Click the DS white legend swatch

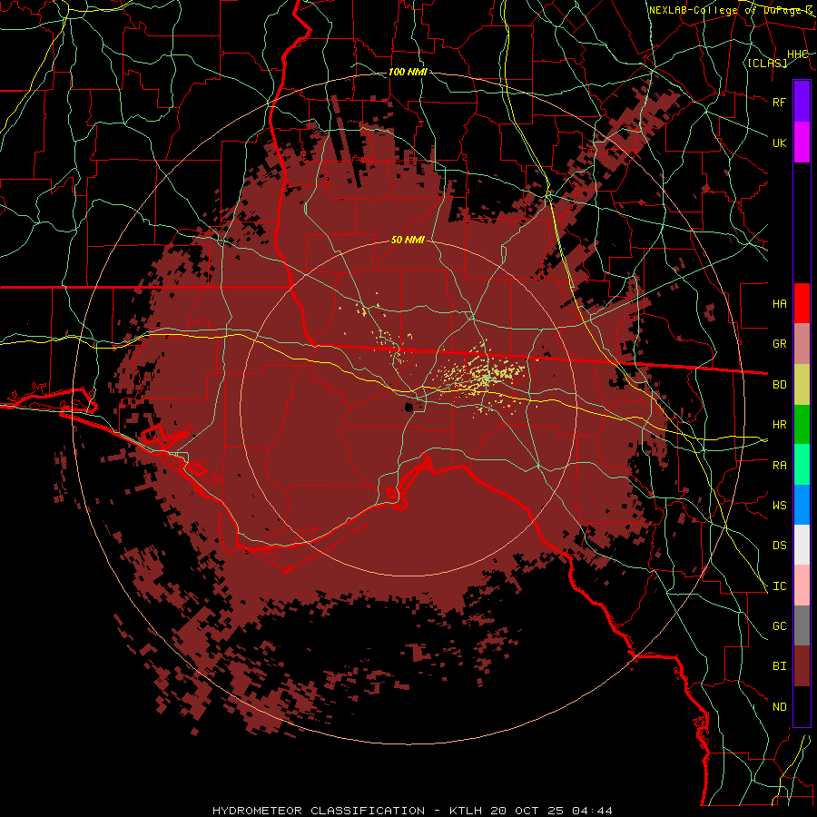(802, 545)
